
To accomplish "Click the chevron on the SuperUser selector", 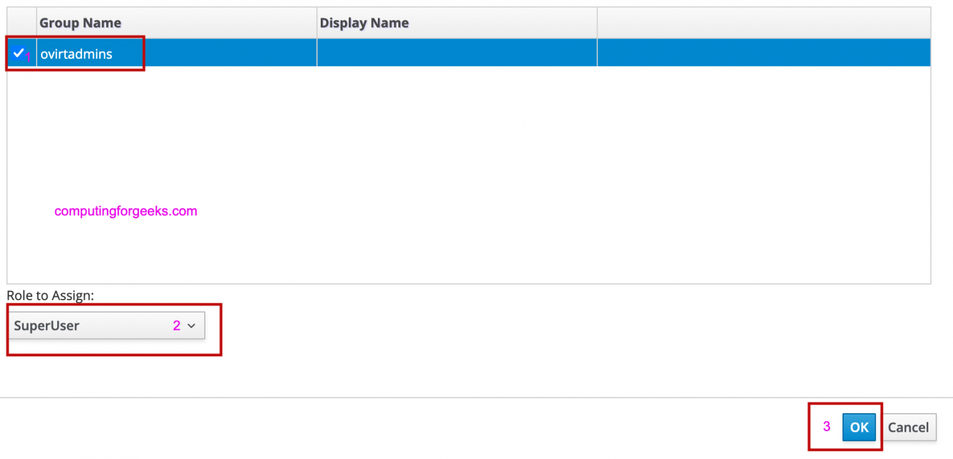I will coord(192,325).
